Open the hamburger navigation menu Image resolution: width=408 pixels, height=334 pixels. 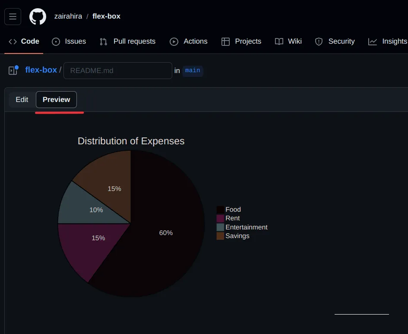[x=13, y=16]
